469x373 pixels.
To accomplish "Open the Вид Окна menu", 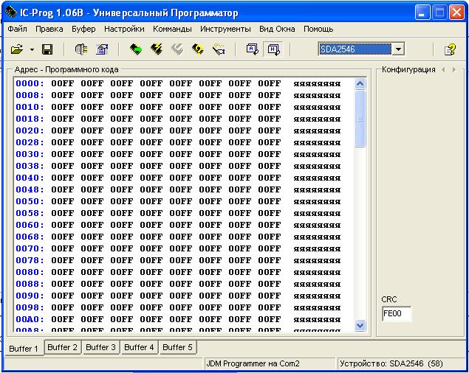I will pyautogui.click(x=277, y=29).
